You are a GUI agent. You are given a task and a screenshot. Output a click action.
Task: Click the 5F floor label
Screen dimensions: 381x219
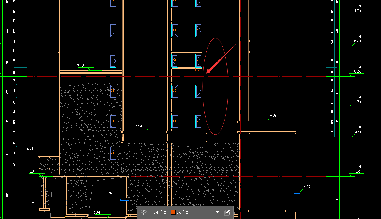tap(360, 67)
